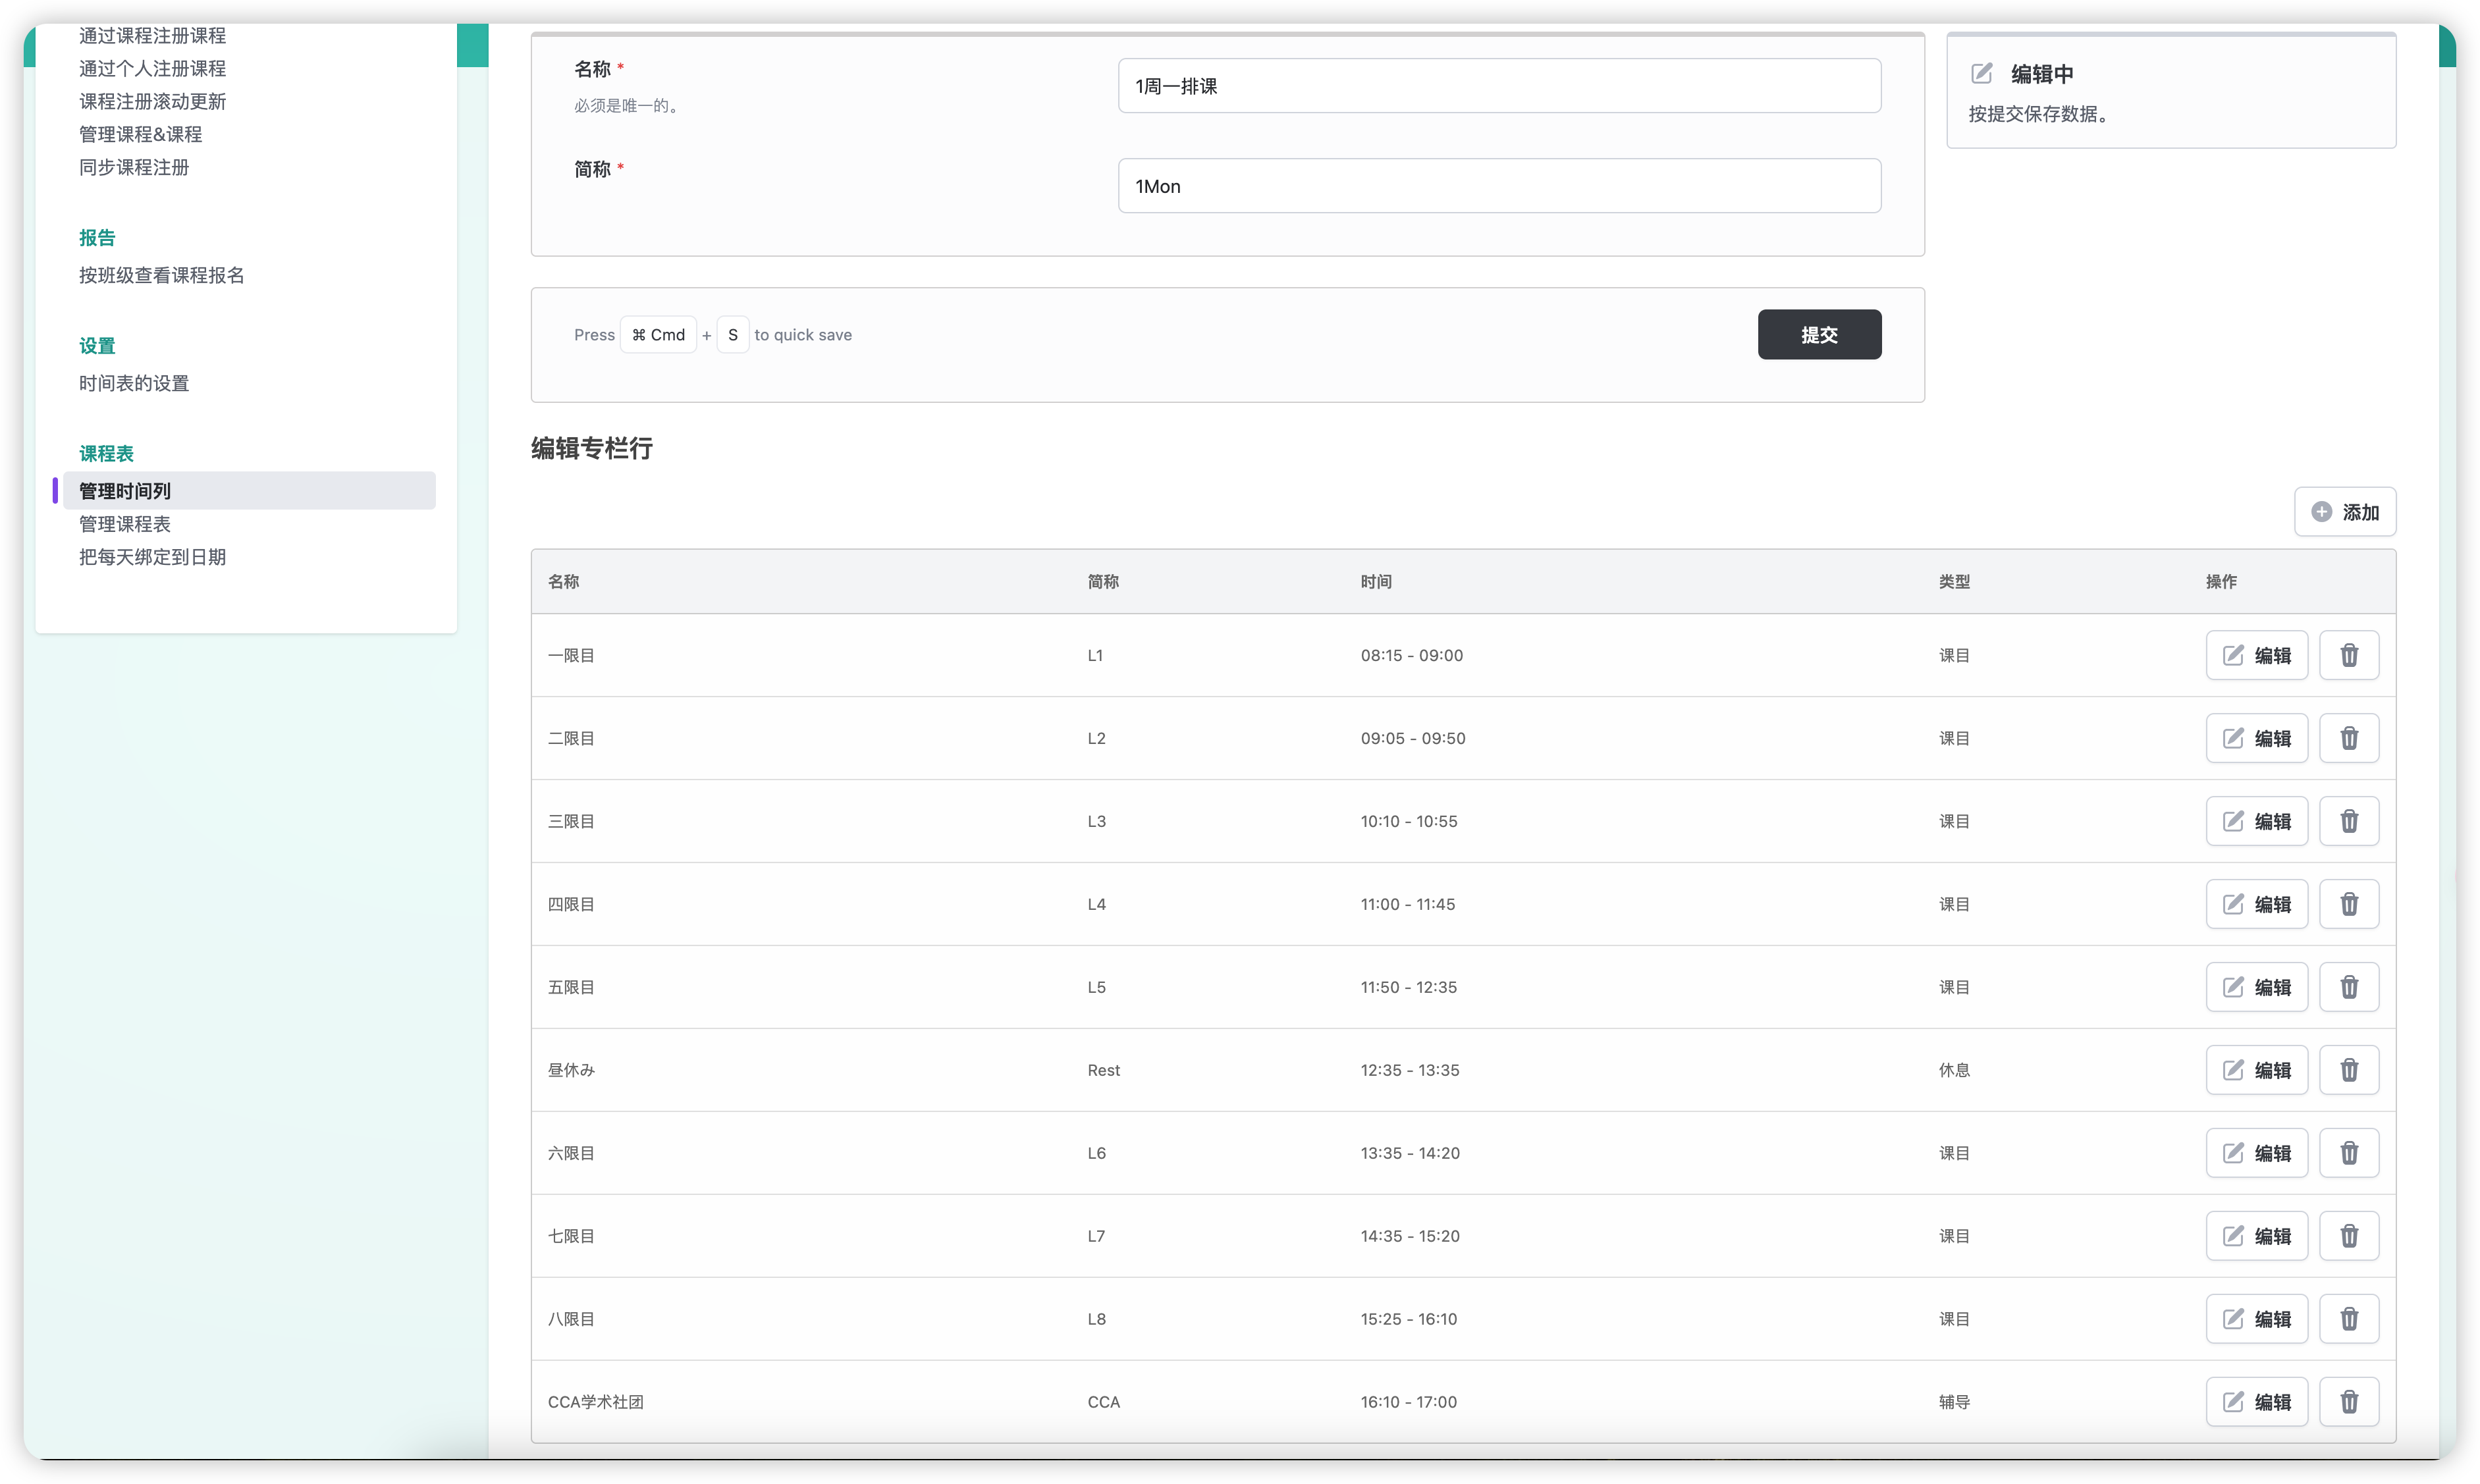2480x1484 pixels.
Task: Open 管理课程表 in the sidebar
Action: [125, 524]
